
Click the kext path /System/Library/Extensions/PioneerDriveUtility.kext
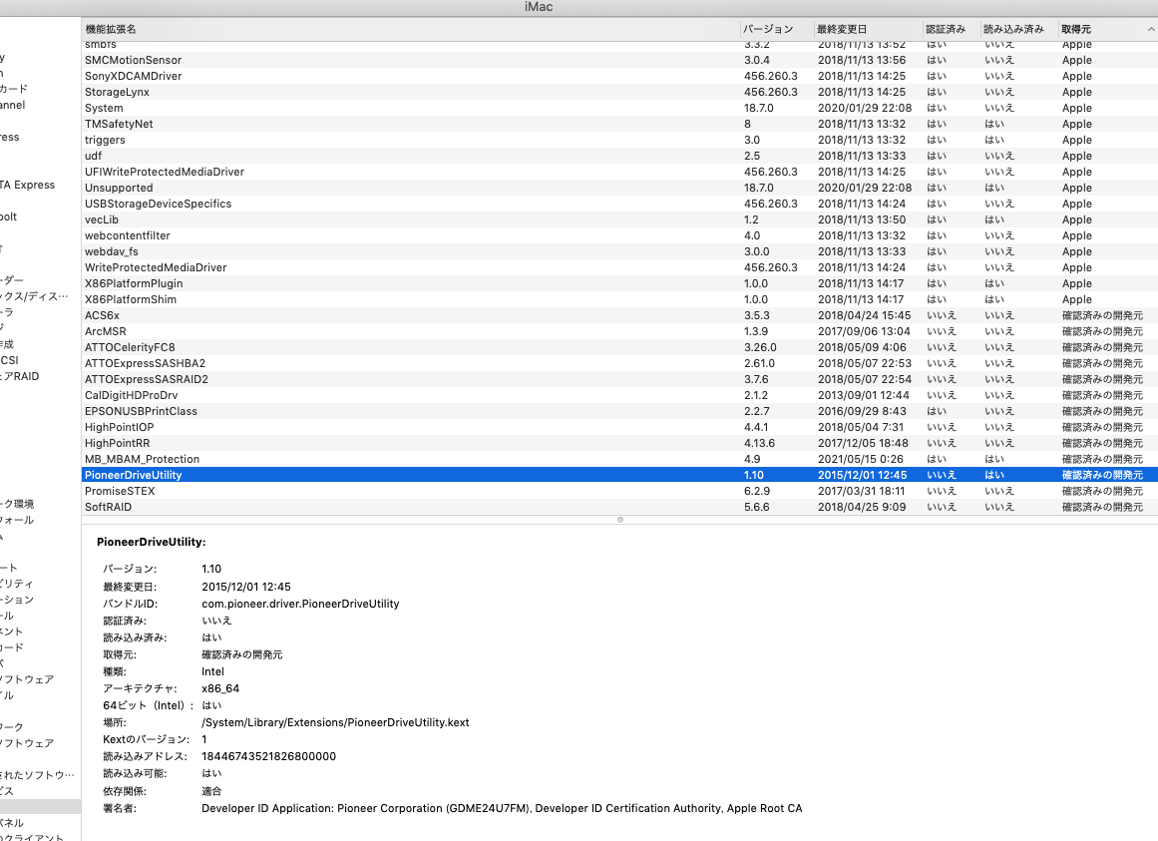click(335, 722)
